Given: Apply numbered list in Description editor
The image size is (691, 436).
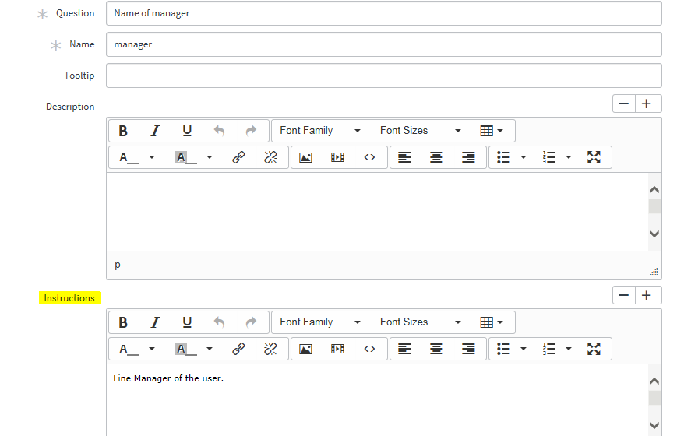Looking at the screenshot, I should pos(548,157).
